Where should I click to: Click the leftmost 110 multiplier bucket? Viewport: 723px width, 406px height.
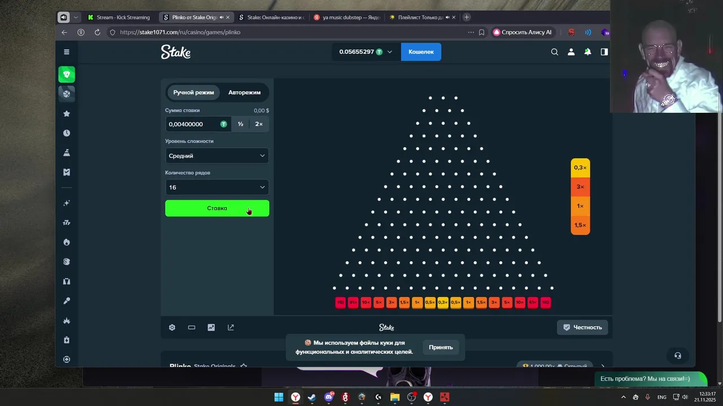(340, 302)
